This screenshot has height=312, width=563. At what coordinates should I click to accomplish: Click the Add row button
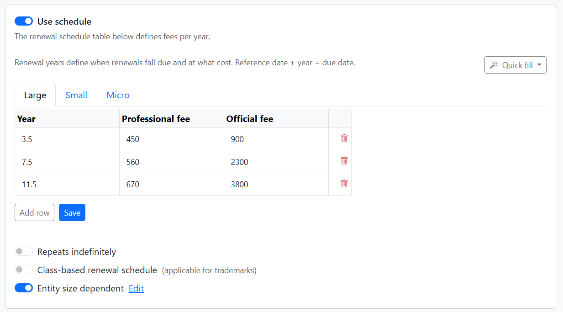(34, 212)
